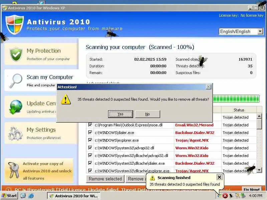
Task: Open the Update Center section
Action: [31, 107]
